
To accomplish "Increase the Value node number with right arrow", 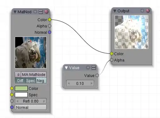I will [91, 83].
